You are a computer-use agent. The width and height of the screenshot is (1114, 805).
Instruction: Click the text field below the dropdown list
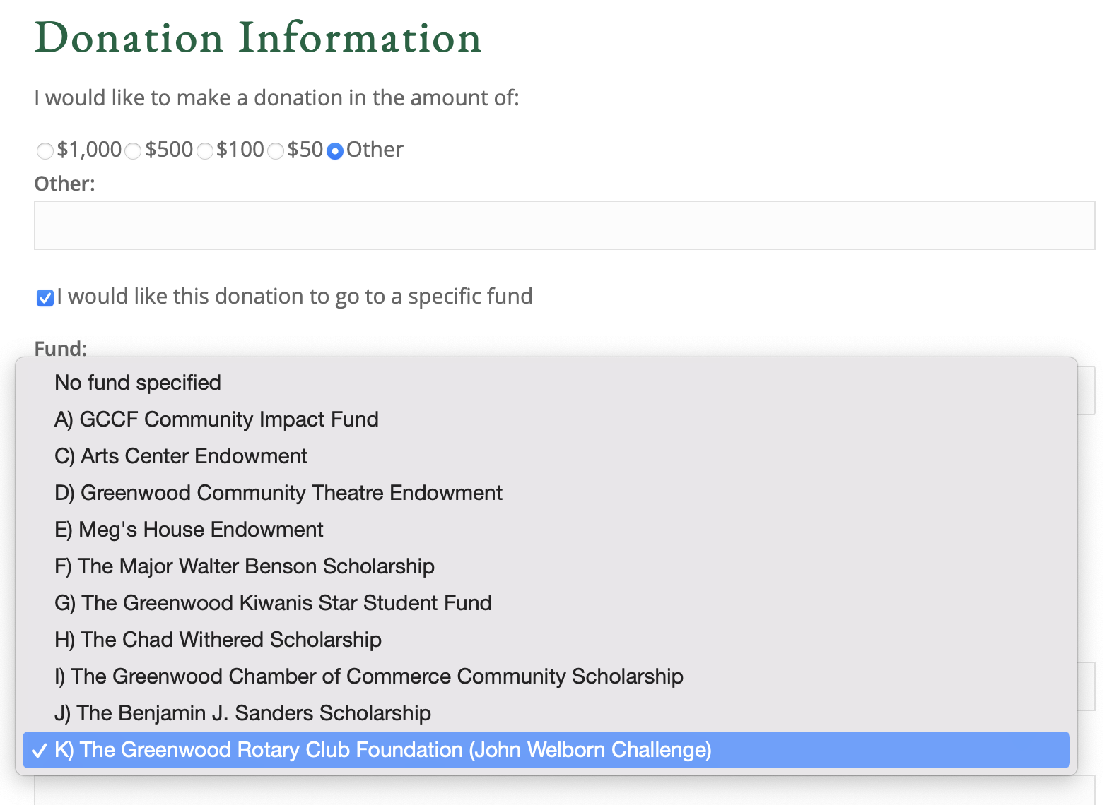click(565, 790)
